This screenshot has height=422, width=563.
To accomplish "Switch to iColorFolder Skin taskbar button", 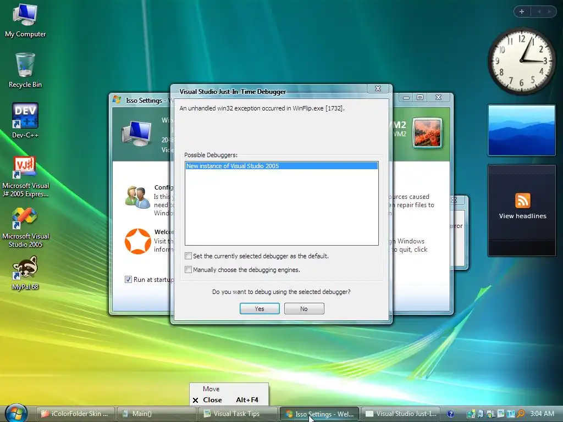I will 75,414.
